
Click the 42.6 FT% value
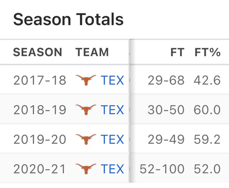(207, 80)
